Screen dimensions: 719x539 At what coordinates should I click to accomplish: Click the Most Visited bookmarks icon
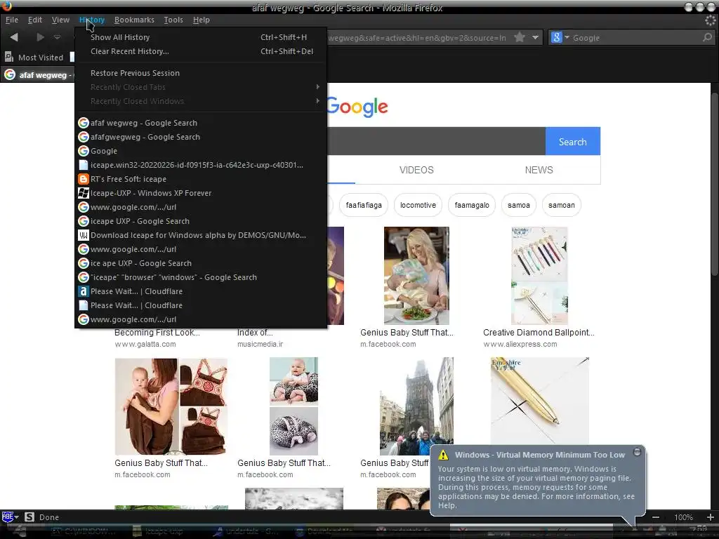(x=8, y=57)
